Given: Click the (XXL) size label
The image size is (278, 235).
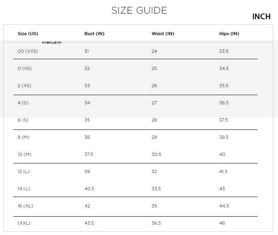Looking at the screenshot, I should 24,223.
